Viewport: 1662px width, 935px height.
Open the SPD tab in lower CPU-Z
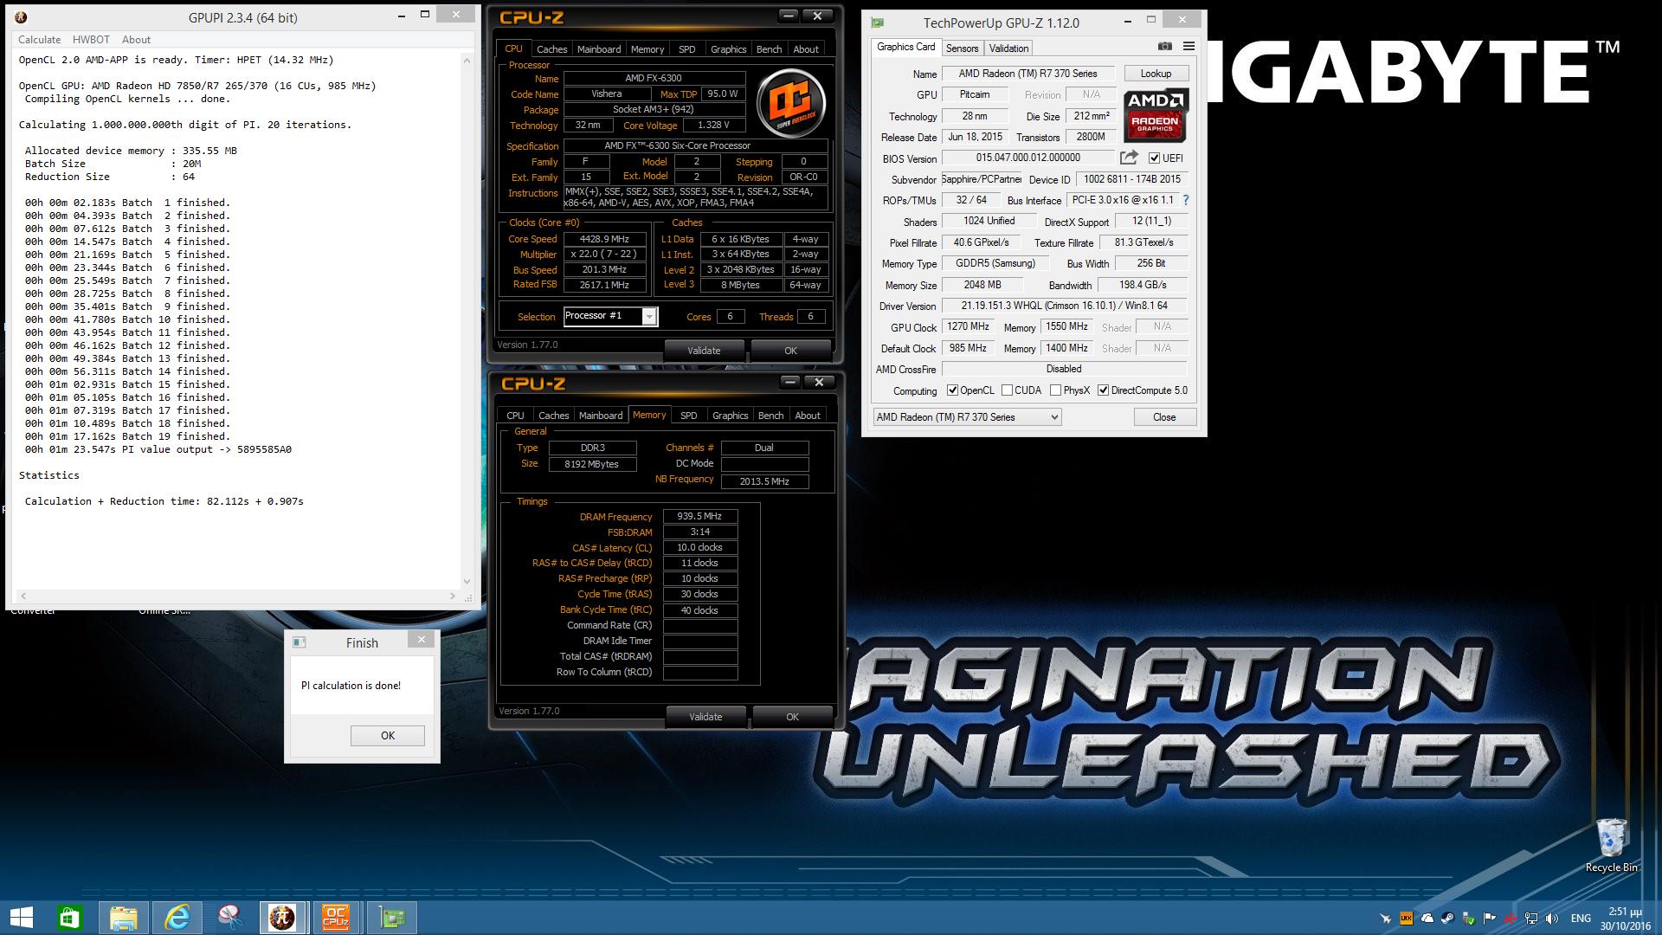[x=689, y=416]
